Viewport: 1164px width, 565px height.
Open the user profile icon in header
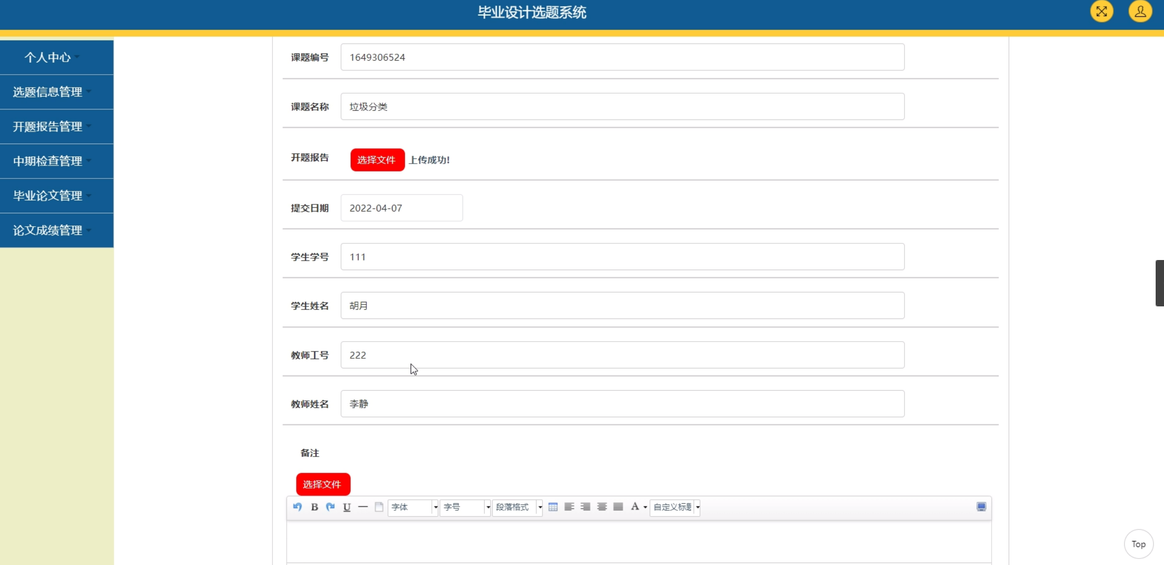click(1140, 11)
